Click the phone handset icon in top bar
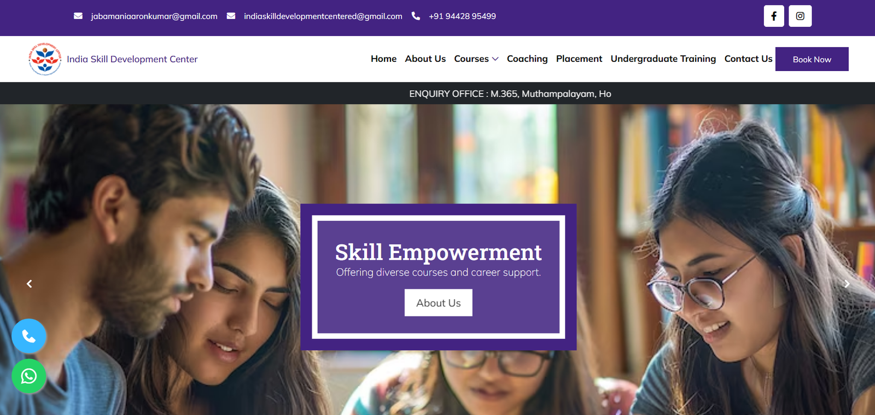The height and width of the screenshot is (415, 875). (x=416, y=16)
